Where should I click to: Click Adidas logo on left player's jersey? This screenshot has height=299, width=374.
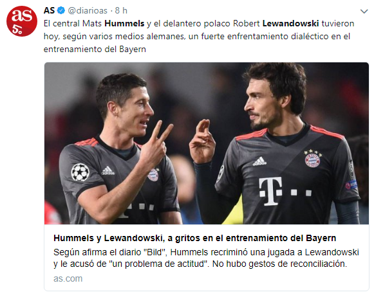108,170
